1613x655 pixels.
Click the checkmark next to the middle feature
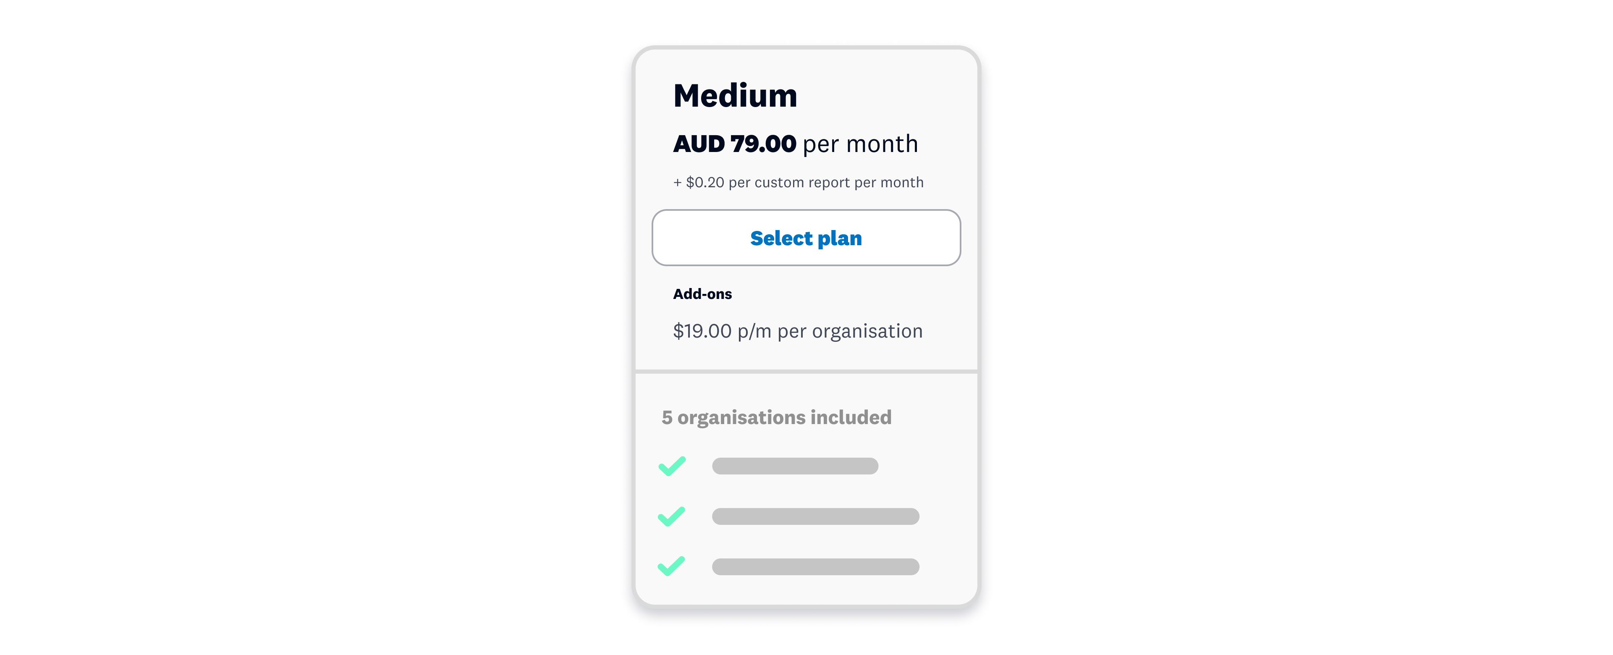click(x=672, y=516)
